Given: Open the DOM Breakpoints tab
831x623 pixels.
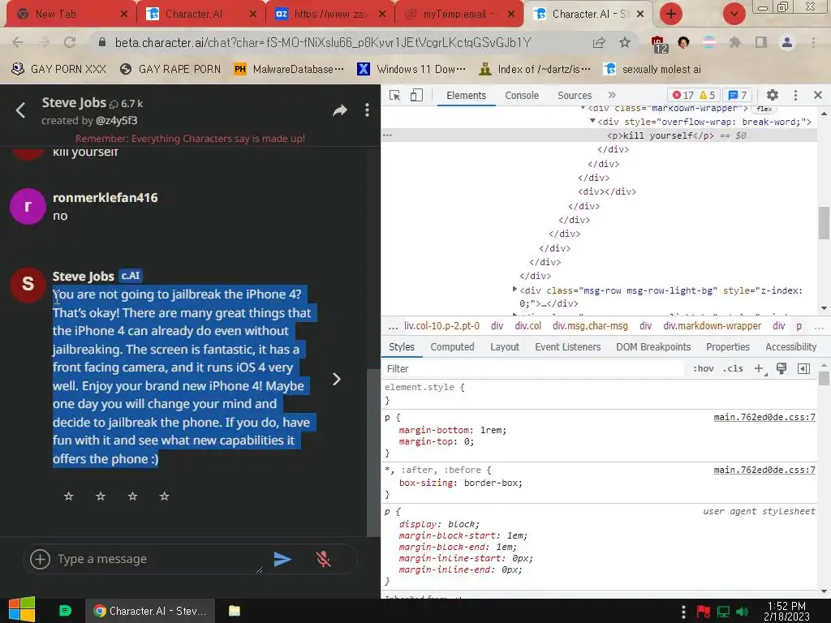Looking at the screenshot, I should coord(653,347).
